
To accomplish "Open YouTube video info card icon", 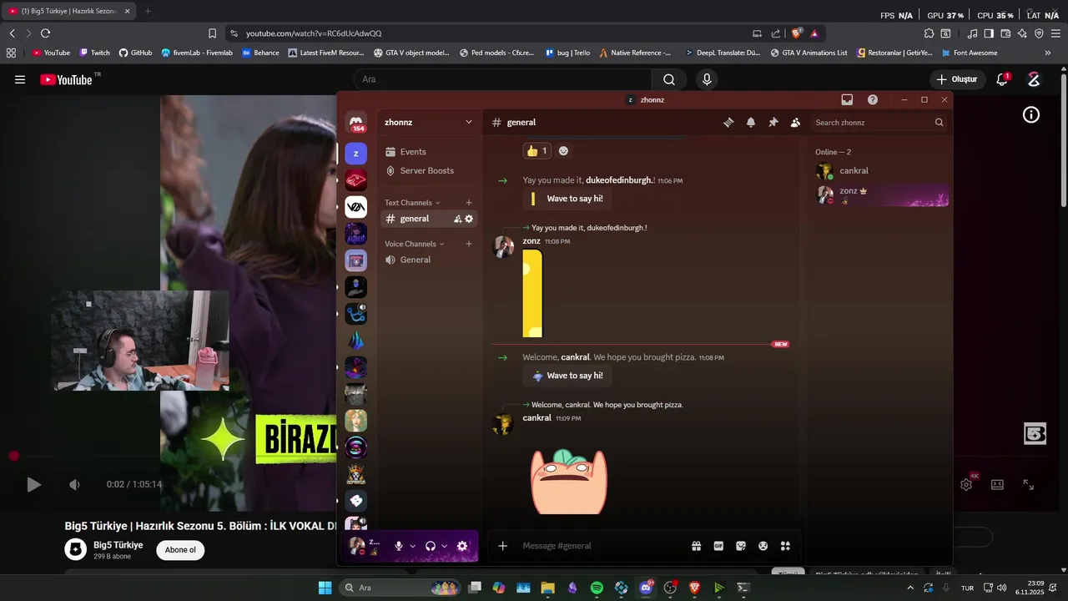I will [x=1031, y=115].
